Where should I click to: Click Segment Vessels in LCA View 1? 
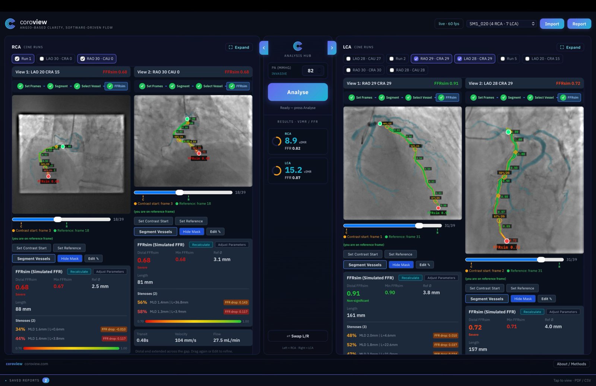point(365,265)
